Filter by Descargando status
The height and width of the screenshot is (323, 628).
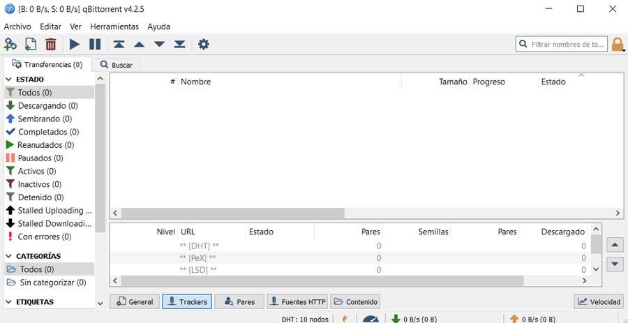coord(50,105)
